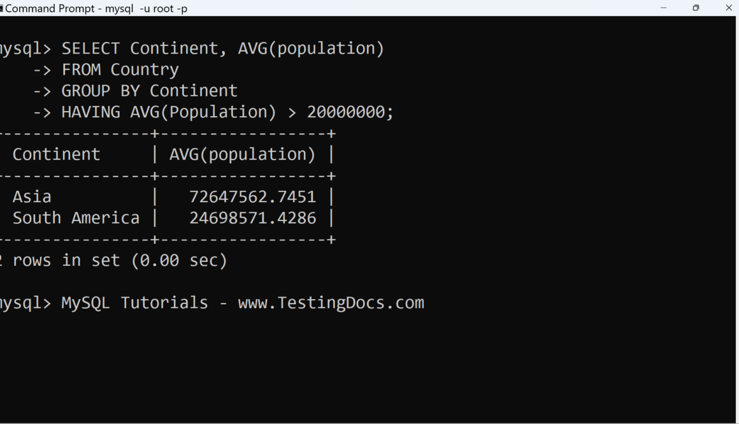Click the South America result row

coord(76,218)
